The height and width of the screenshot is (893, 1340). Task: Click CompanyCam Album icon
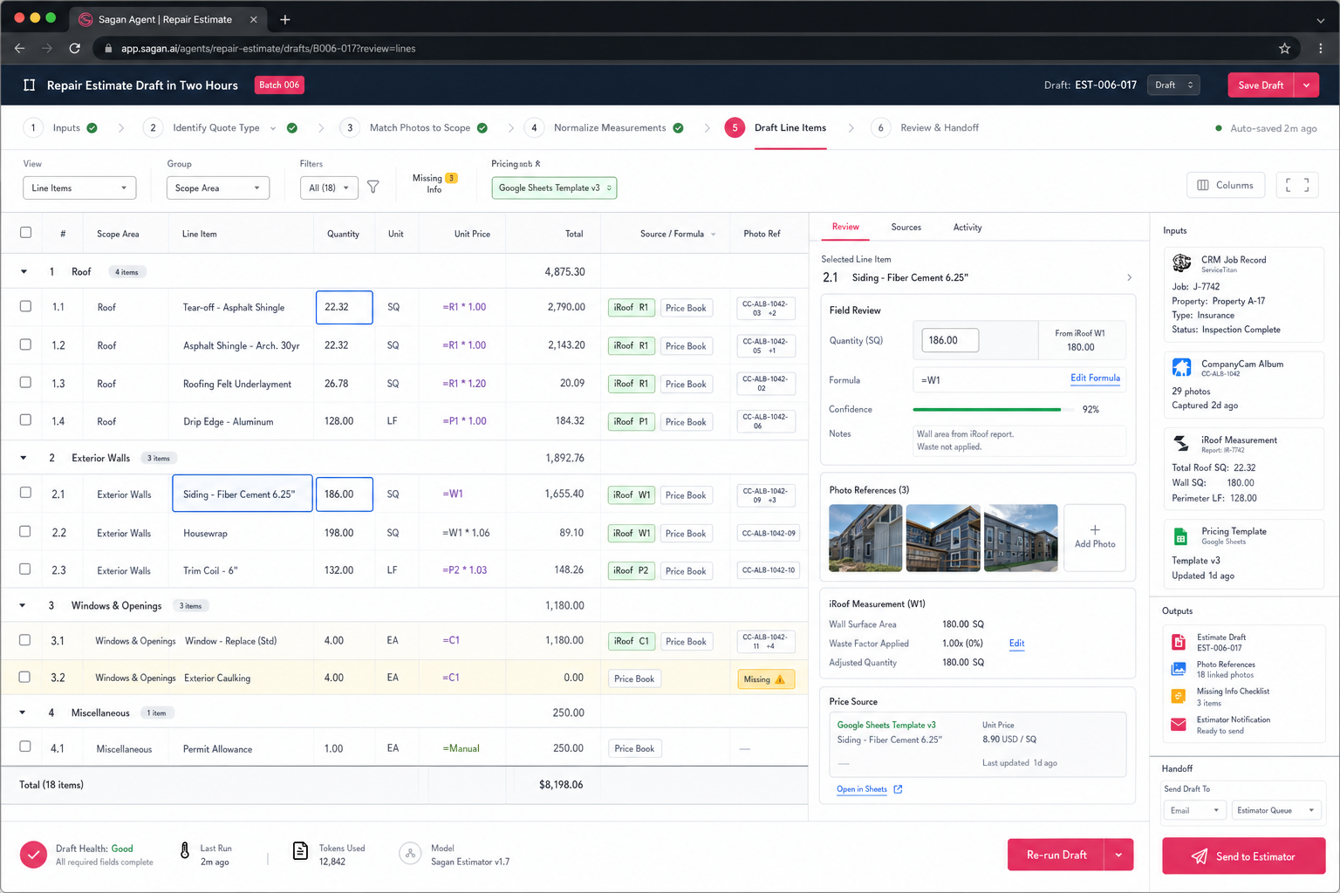click(x=1181, y=367)
